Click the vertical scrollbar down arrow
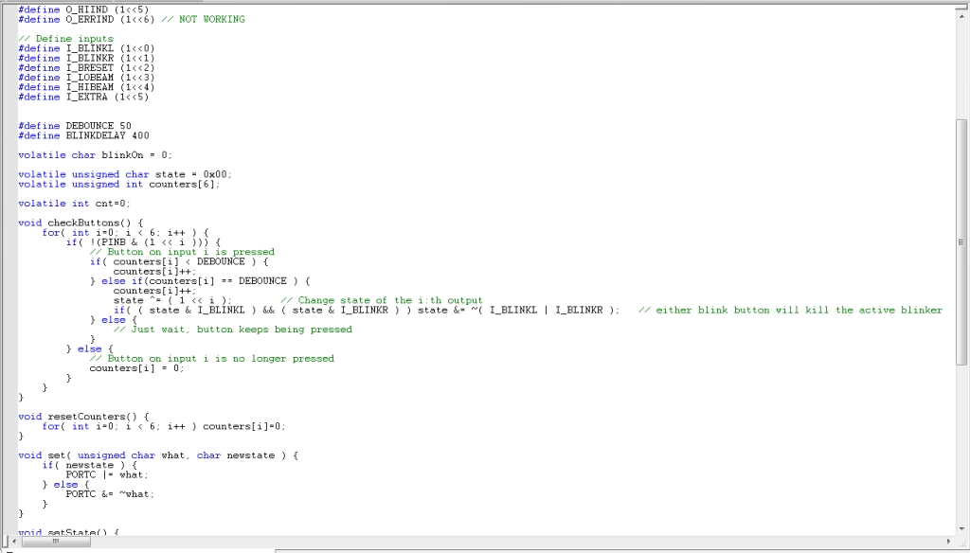 (x=962, y=528)
